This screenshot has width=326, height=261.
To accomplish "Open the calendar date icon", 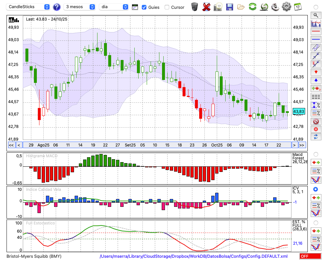I will pyautogui.click(x=297, y=7).
